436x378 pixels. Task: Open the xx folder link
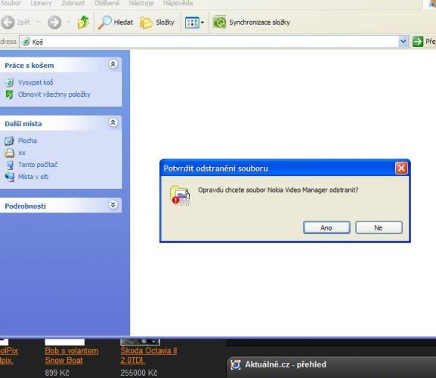pyautogui.click(x=22, y=153)
